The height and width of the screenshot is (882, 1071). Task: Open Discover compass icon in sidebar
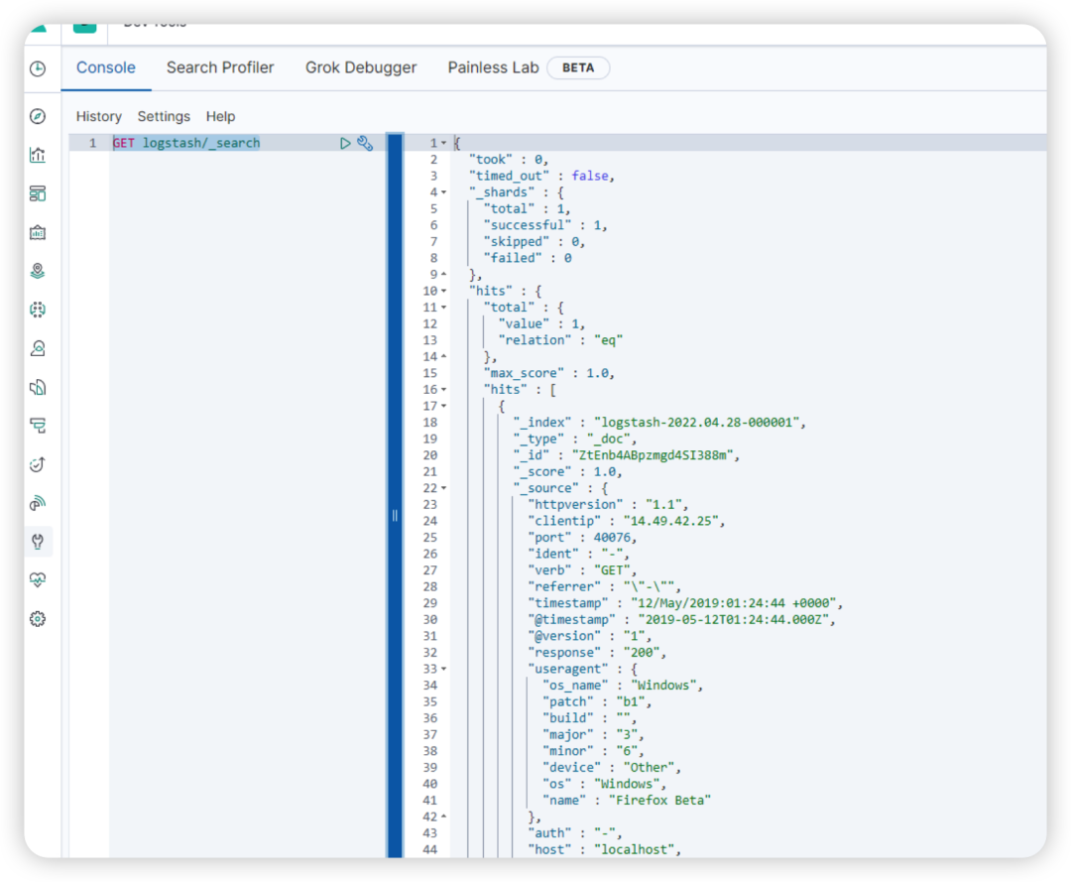tap(39, 116)
